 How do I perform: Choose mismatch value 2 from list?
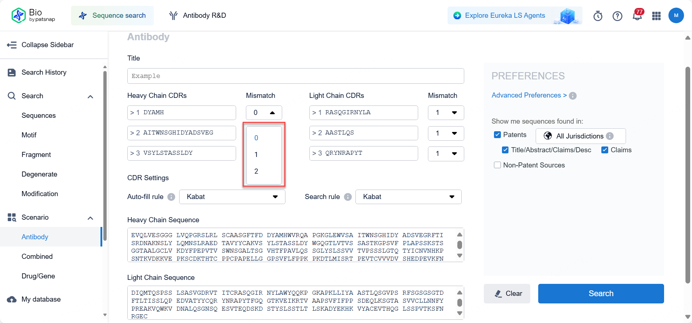256,171
